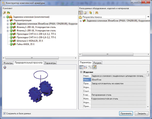Viewport: 152px width, 119px height.
Task: Toggle the Сохранить в базе данных checkbox
Action: pyautogui.click(x=4, y=113)
